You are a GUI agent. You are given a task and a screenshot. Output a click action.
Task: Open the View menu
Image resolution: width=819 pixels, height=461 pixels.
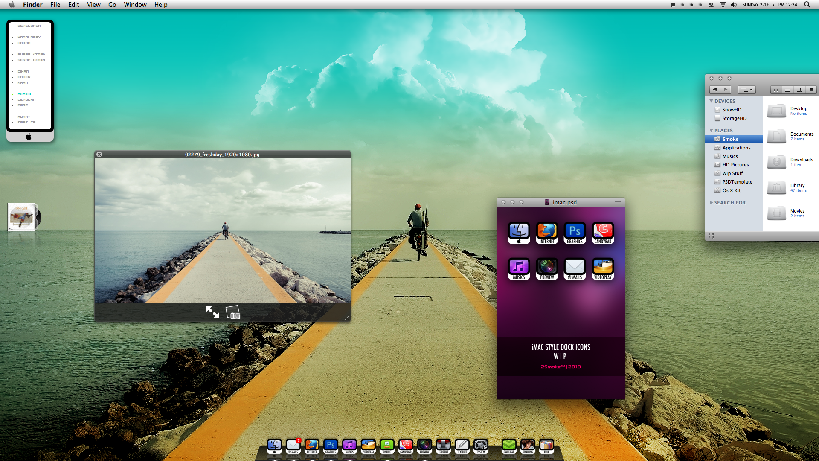pyautogui.click(x=94, y=5)
